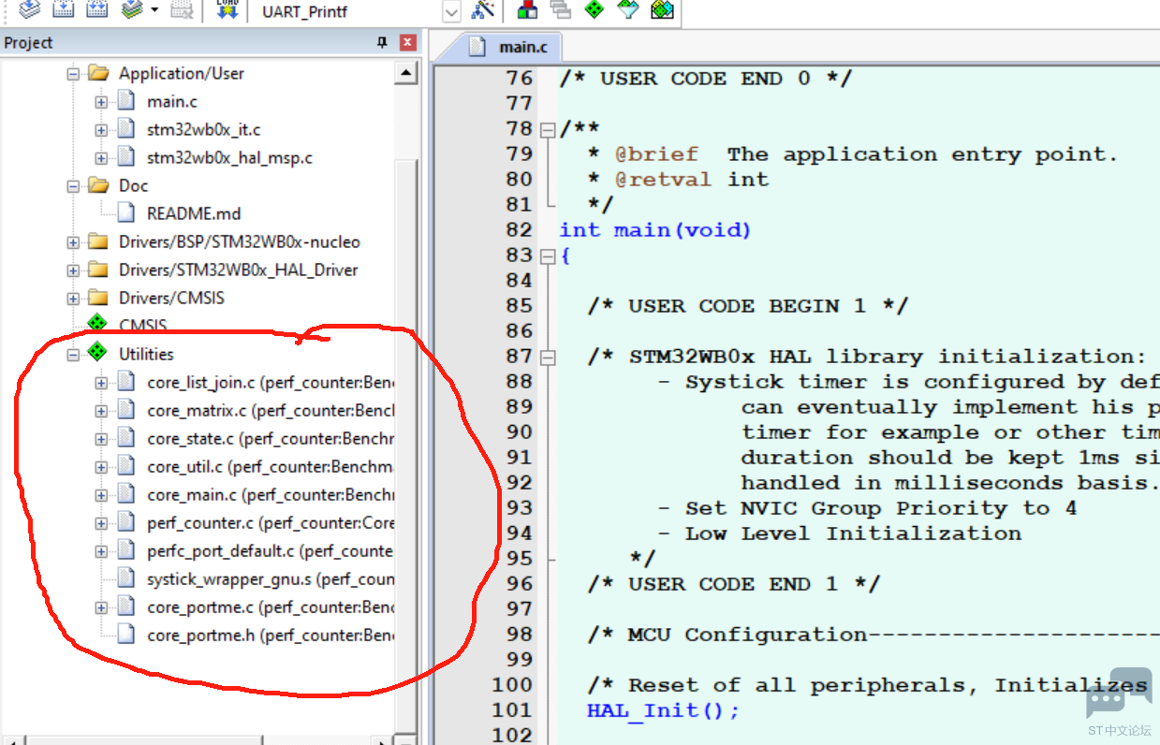Collapse the main function fold at line 83
1160x745 pixels.
548,256
